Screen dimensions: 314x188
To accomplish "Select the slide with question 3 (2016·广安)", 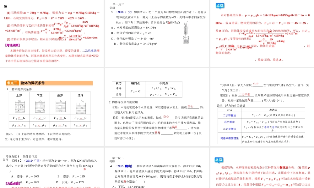I will click(x=157, y=33).
